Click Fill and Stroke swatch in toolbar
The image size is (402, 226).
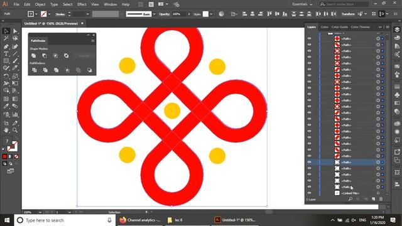(12, 147)
